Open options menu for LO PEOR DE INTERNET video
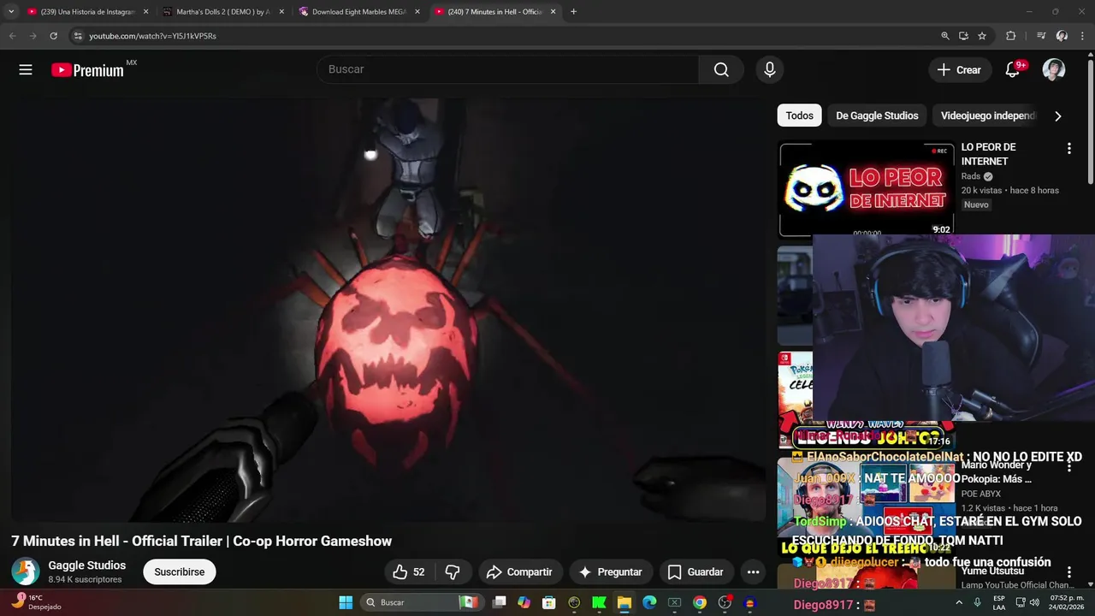The height and width of the screenshot is (616, 1095). click(x=1068, y=149)
